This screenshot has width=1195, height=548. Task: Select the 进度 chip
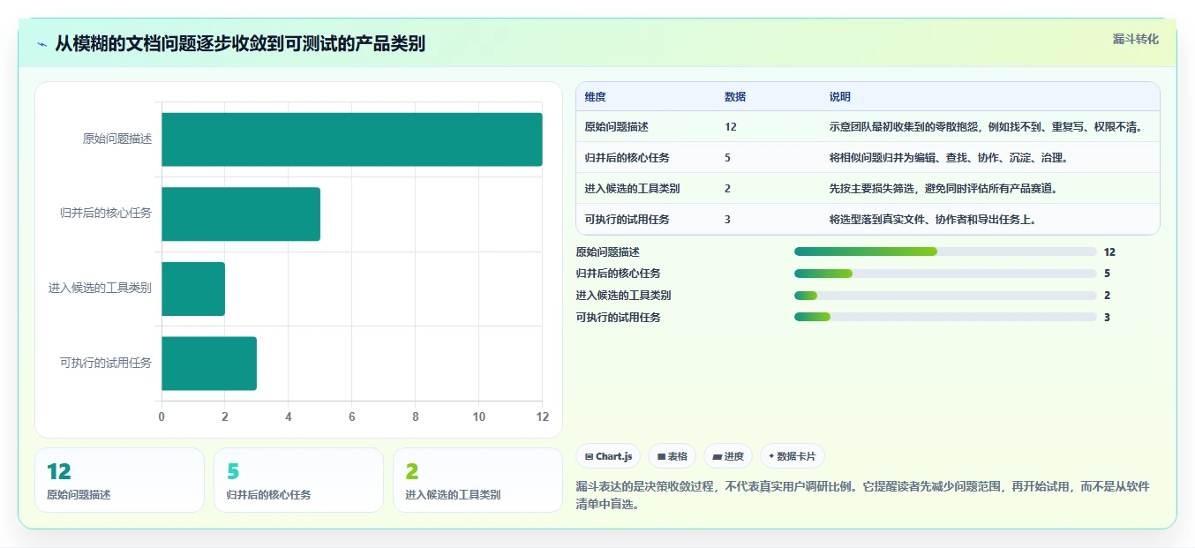[728, 456]
